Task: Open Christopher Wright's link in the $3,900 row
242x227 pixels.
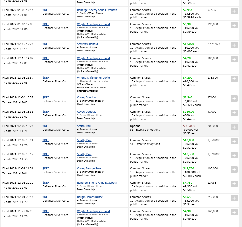Action: pyautogui.click(x=93, y=24)
